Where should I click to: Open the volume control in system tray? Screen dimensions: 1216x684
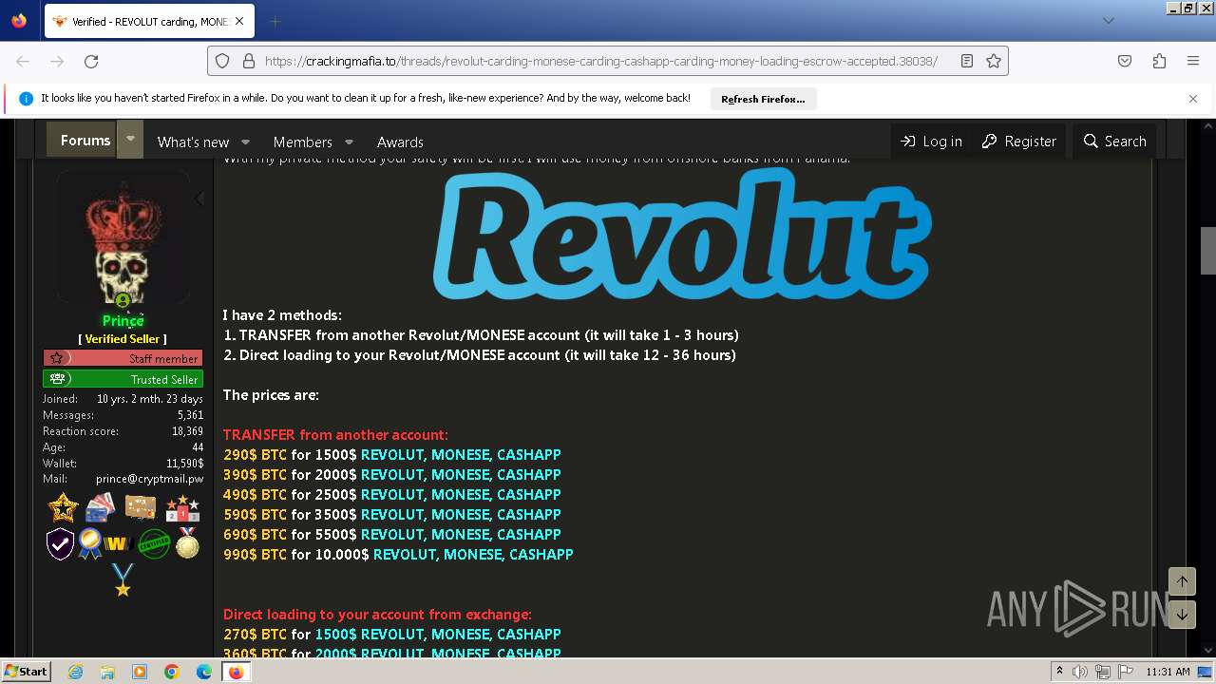[x=1079, y=672]
